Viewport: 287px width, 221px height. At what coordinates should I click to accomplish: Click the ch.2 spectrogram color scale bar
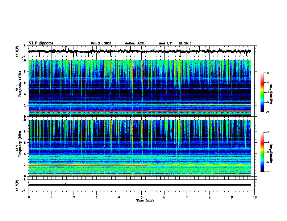pyautogui.click(x=262, y=152)
